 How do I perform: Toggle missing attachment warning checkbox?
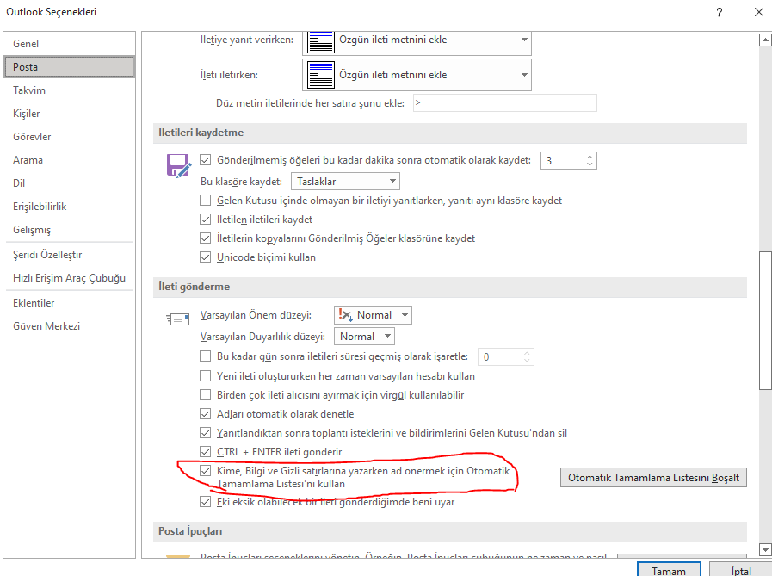click(x=206, y=502)
